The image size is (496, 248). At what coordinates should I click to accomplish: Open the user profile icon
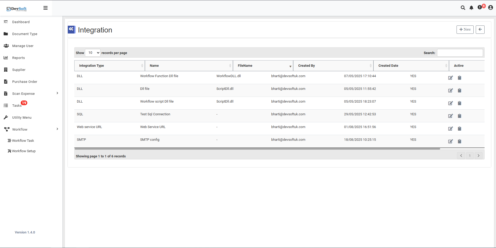click(491, 8)
